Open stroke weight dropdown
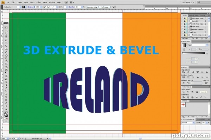The height and width of the screenshot is (140, 211). (41, 7)
